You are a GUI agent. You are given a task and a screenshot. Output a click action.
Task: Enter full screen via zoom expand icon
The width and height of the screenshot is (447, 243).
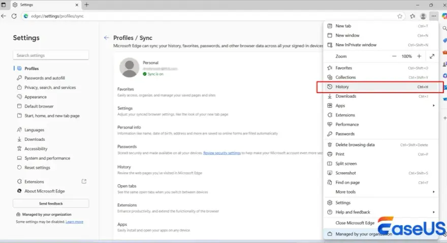point(432,56)
